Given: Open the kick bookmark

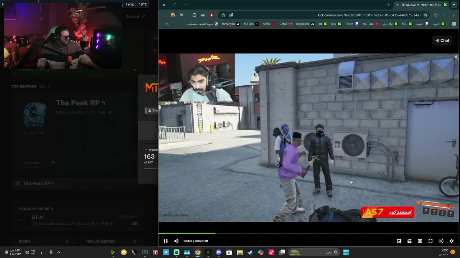Looking at the screenshot, I should click(x=336, y=24).
